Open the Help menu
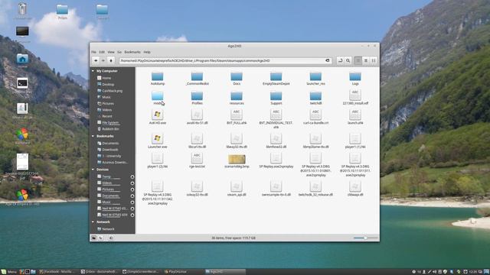 [147, 52]
